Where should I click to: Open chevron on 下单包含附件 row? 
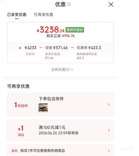tap(109, 104)
